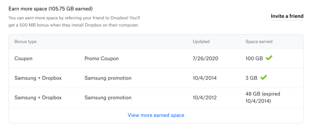This screenshot has height=131, width=314.
Task: Click the 10/4/2014 updated date cell
Action: pyautogui.click(x=205, y=78)
